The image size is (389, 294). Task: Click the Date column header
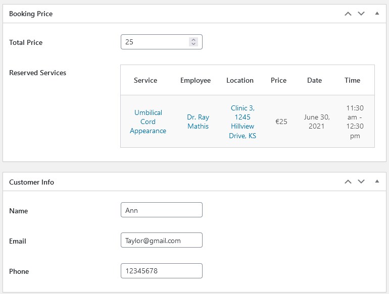(315, 80)
